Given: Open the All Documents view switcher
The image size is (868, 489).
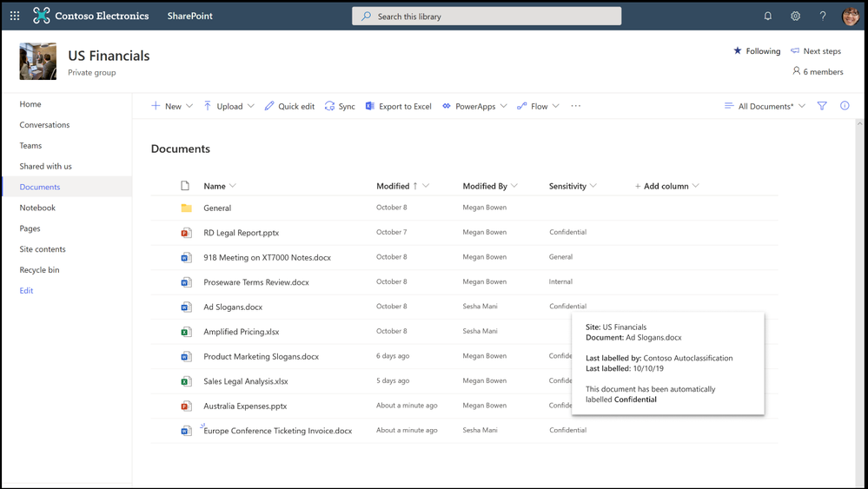Looking at the screenshot, I should [765, 106].
